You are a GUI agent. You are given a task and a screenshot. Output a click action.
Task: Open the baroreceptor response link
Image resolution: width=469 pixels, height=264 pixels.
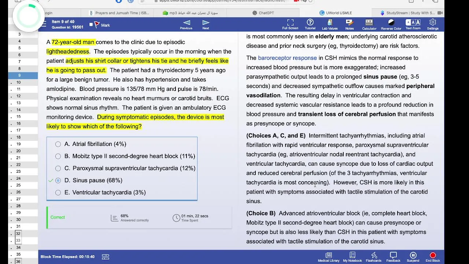click(x=287, y=58)
